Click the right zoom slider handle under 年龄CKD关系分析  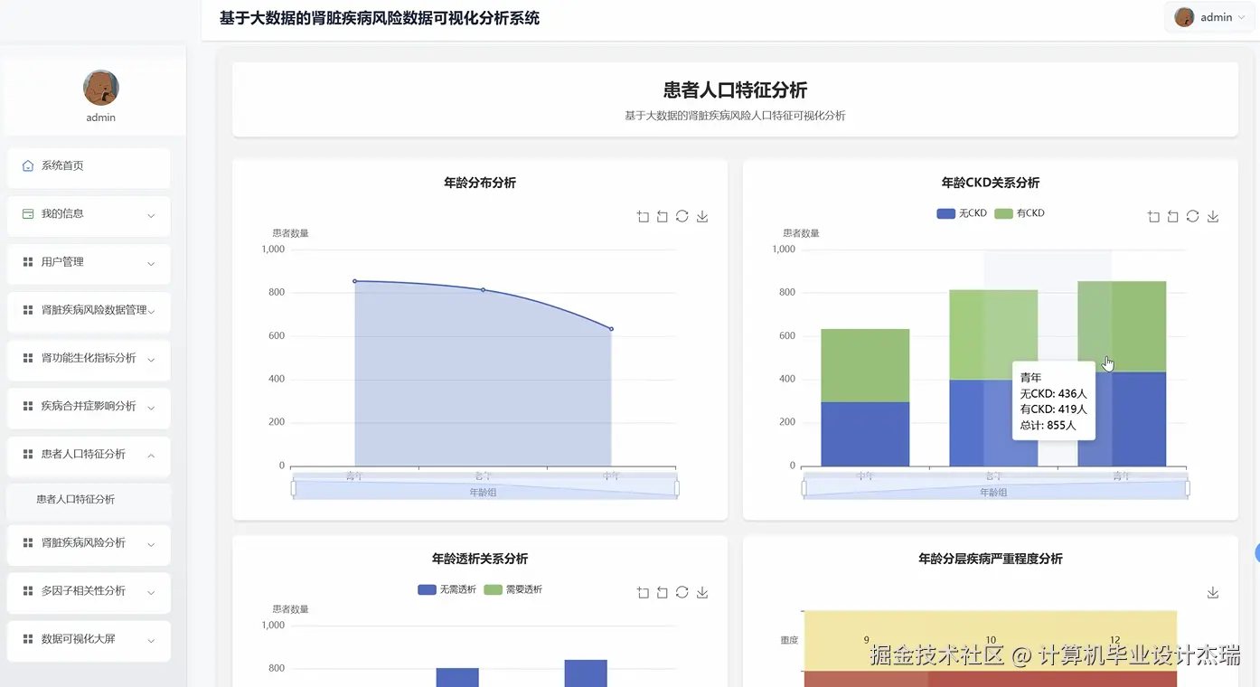tap(1188, 488)
